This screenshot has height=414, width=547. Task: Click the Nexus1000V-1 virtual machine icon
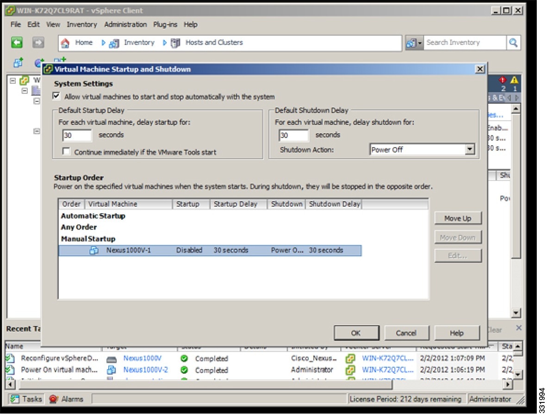(x=94, y=250)
